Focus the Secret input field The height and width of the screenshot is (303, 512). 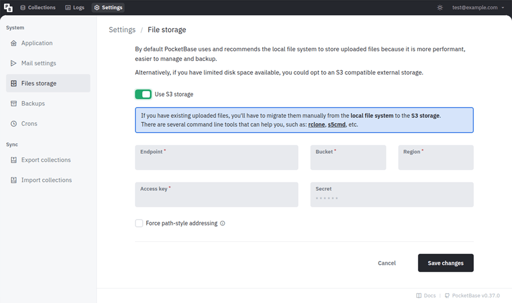pos(392,195)
